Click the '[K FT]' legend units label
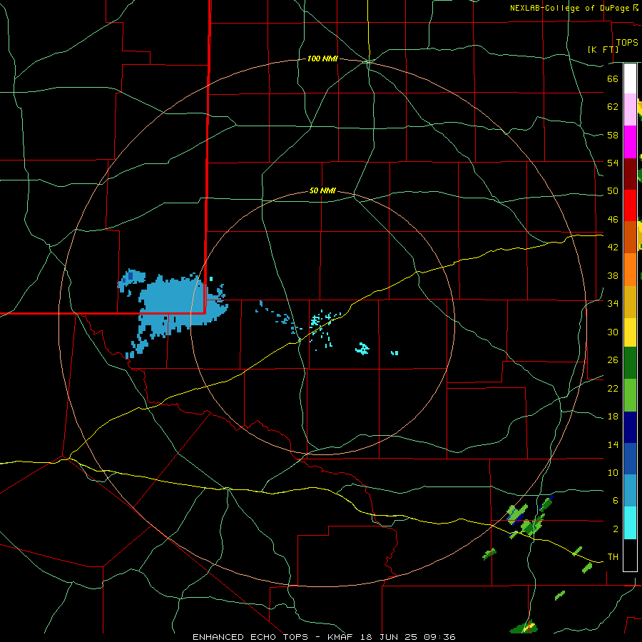This screenshot has height=642, width=642. click(x=603, y=49)
